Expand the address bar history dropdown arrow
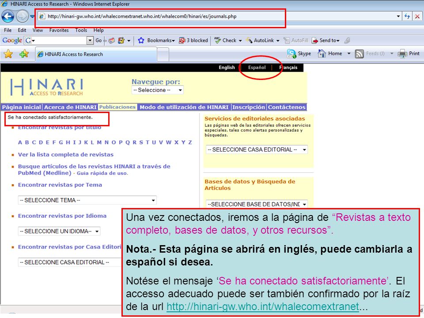 pos(398,16)
